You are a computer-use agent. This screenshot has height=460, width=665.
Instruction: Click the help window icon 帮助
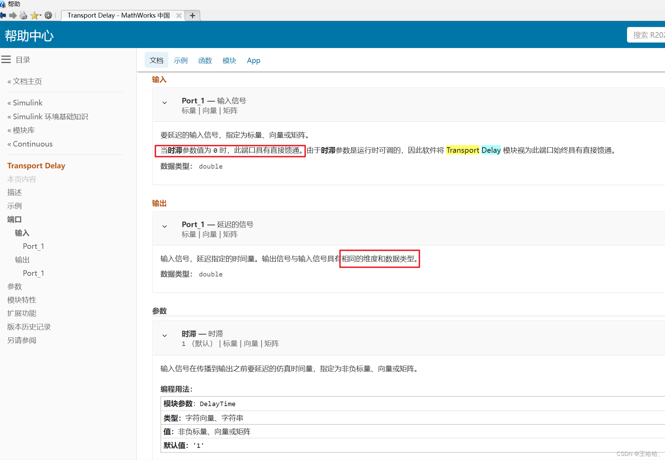pos(3,4)
